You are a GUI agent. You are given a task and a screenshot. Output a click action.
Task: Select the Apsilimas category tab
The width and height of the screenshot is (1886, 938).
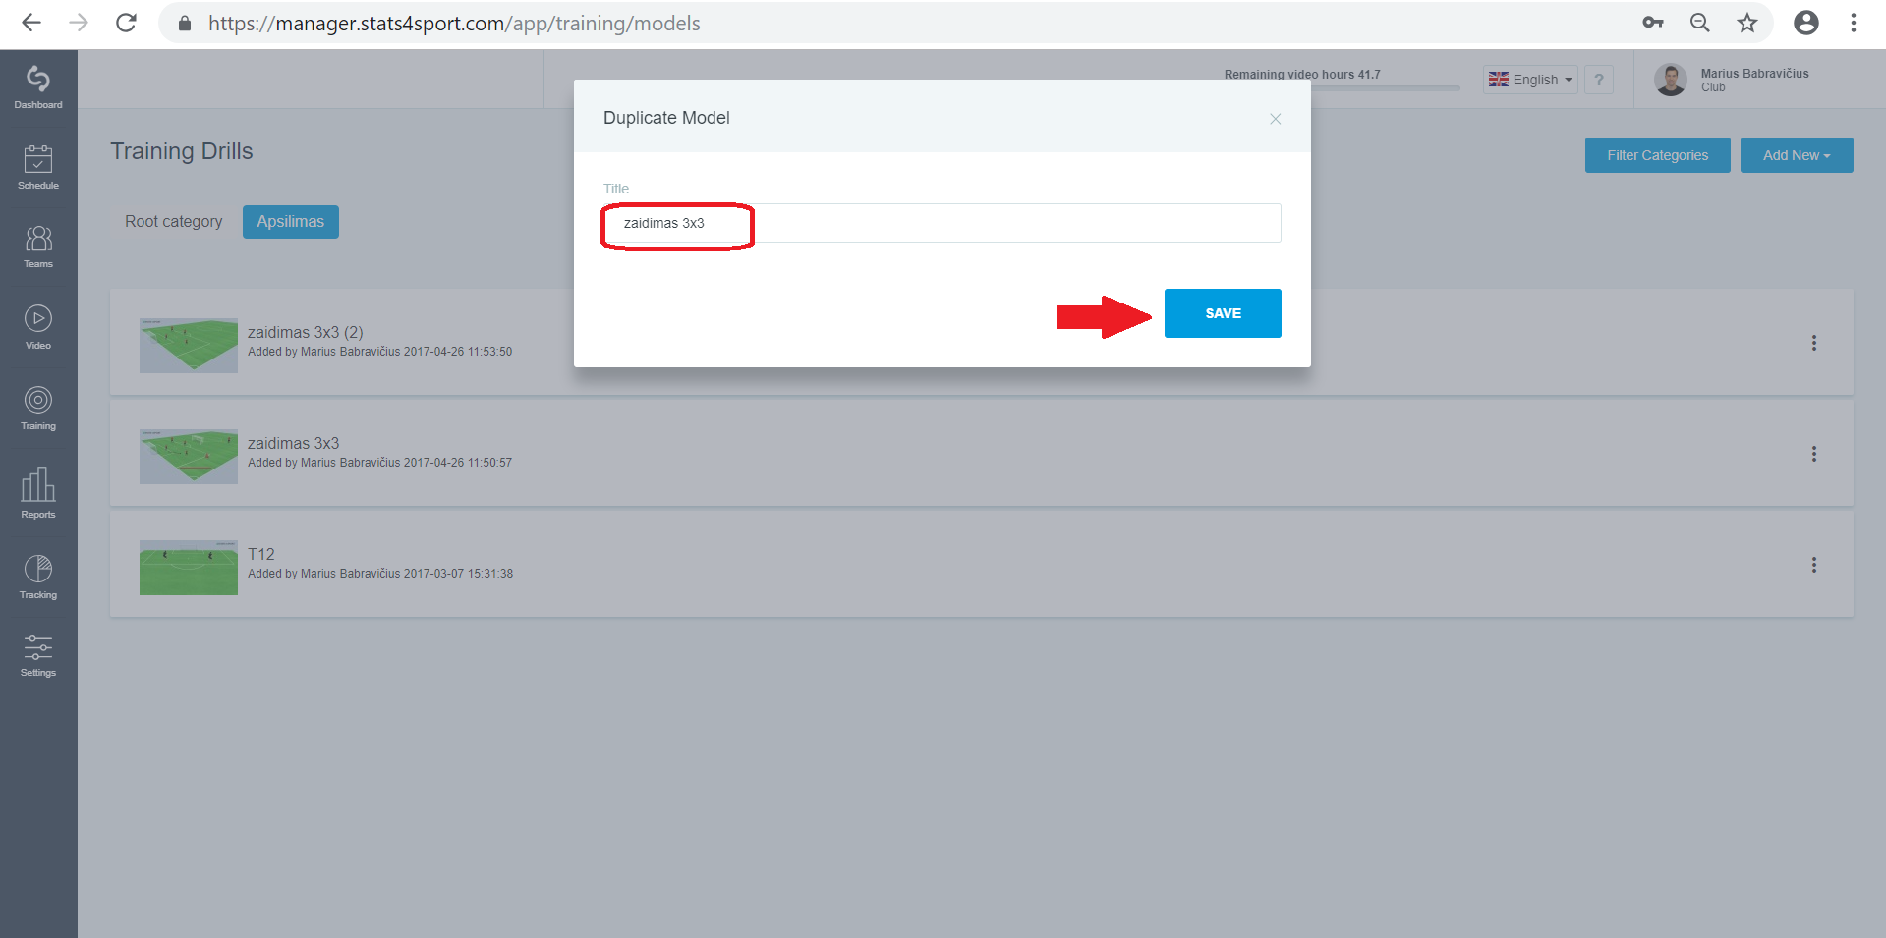click(x=291, y=222)
